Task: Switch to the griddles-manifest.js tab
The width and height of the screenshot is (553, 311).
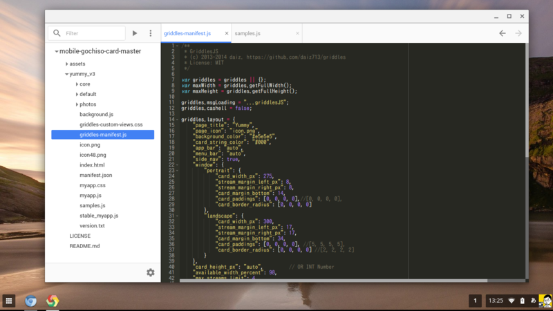Action: click(x=187, y=33)
